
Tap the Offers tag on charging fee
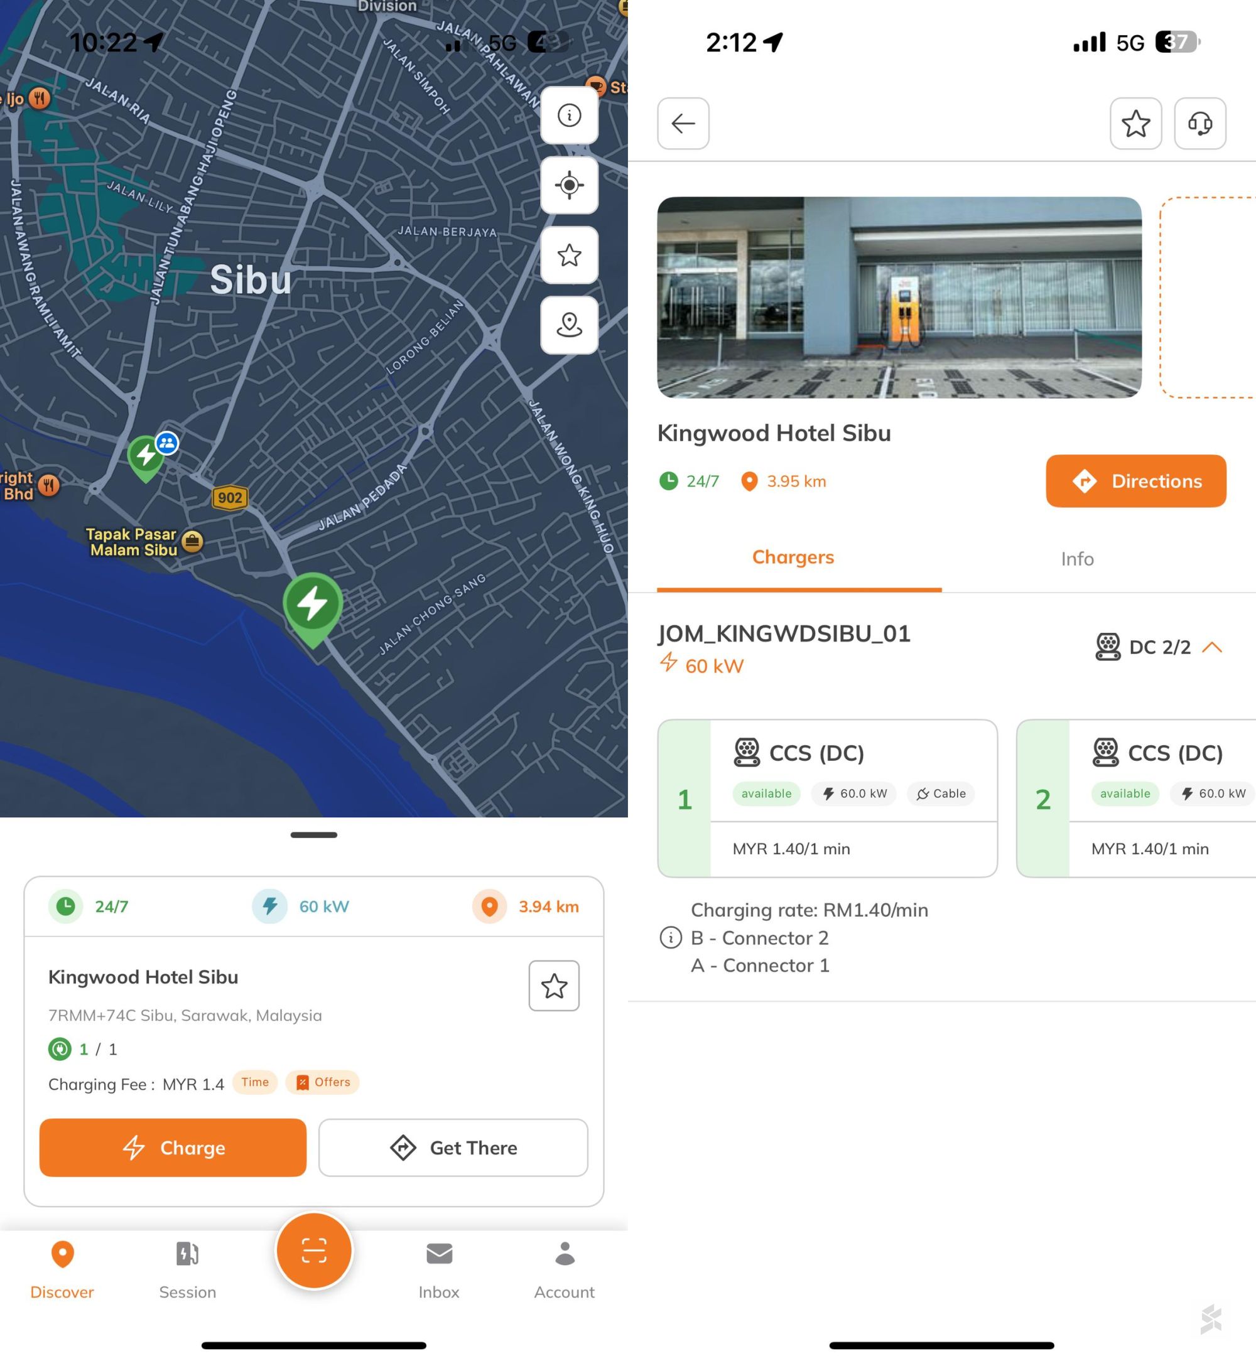pyautogui.click(x=323, y=1082)
